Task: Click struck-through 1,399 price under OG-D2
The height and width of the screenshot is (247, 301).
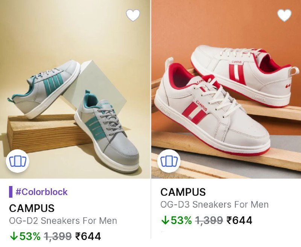Action: pos(58,236)
